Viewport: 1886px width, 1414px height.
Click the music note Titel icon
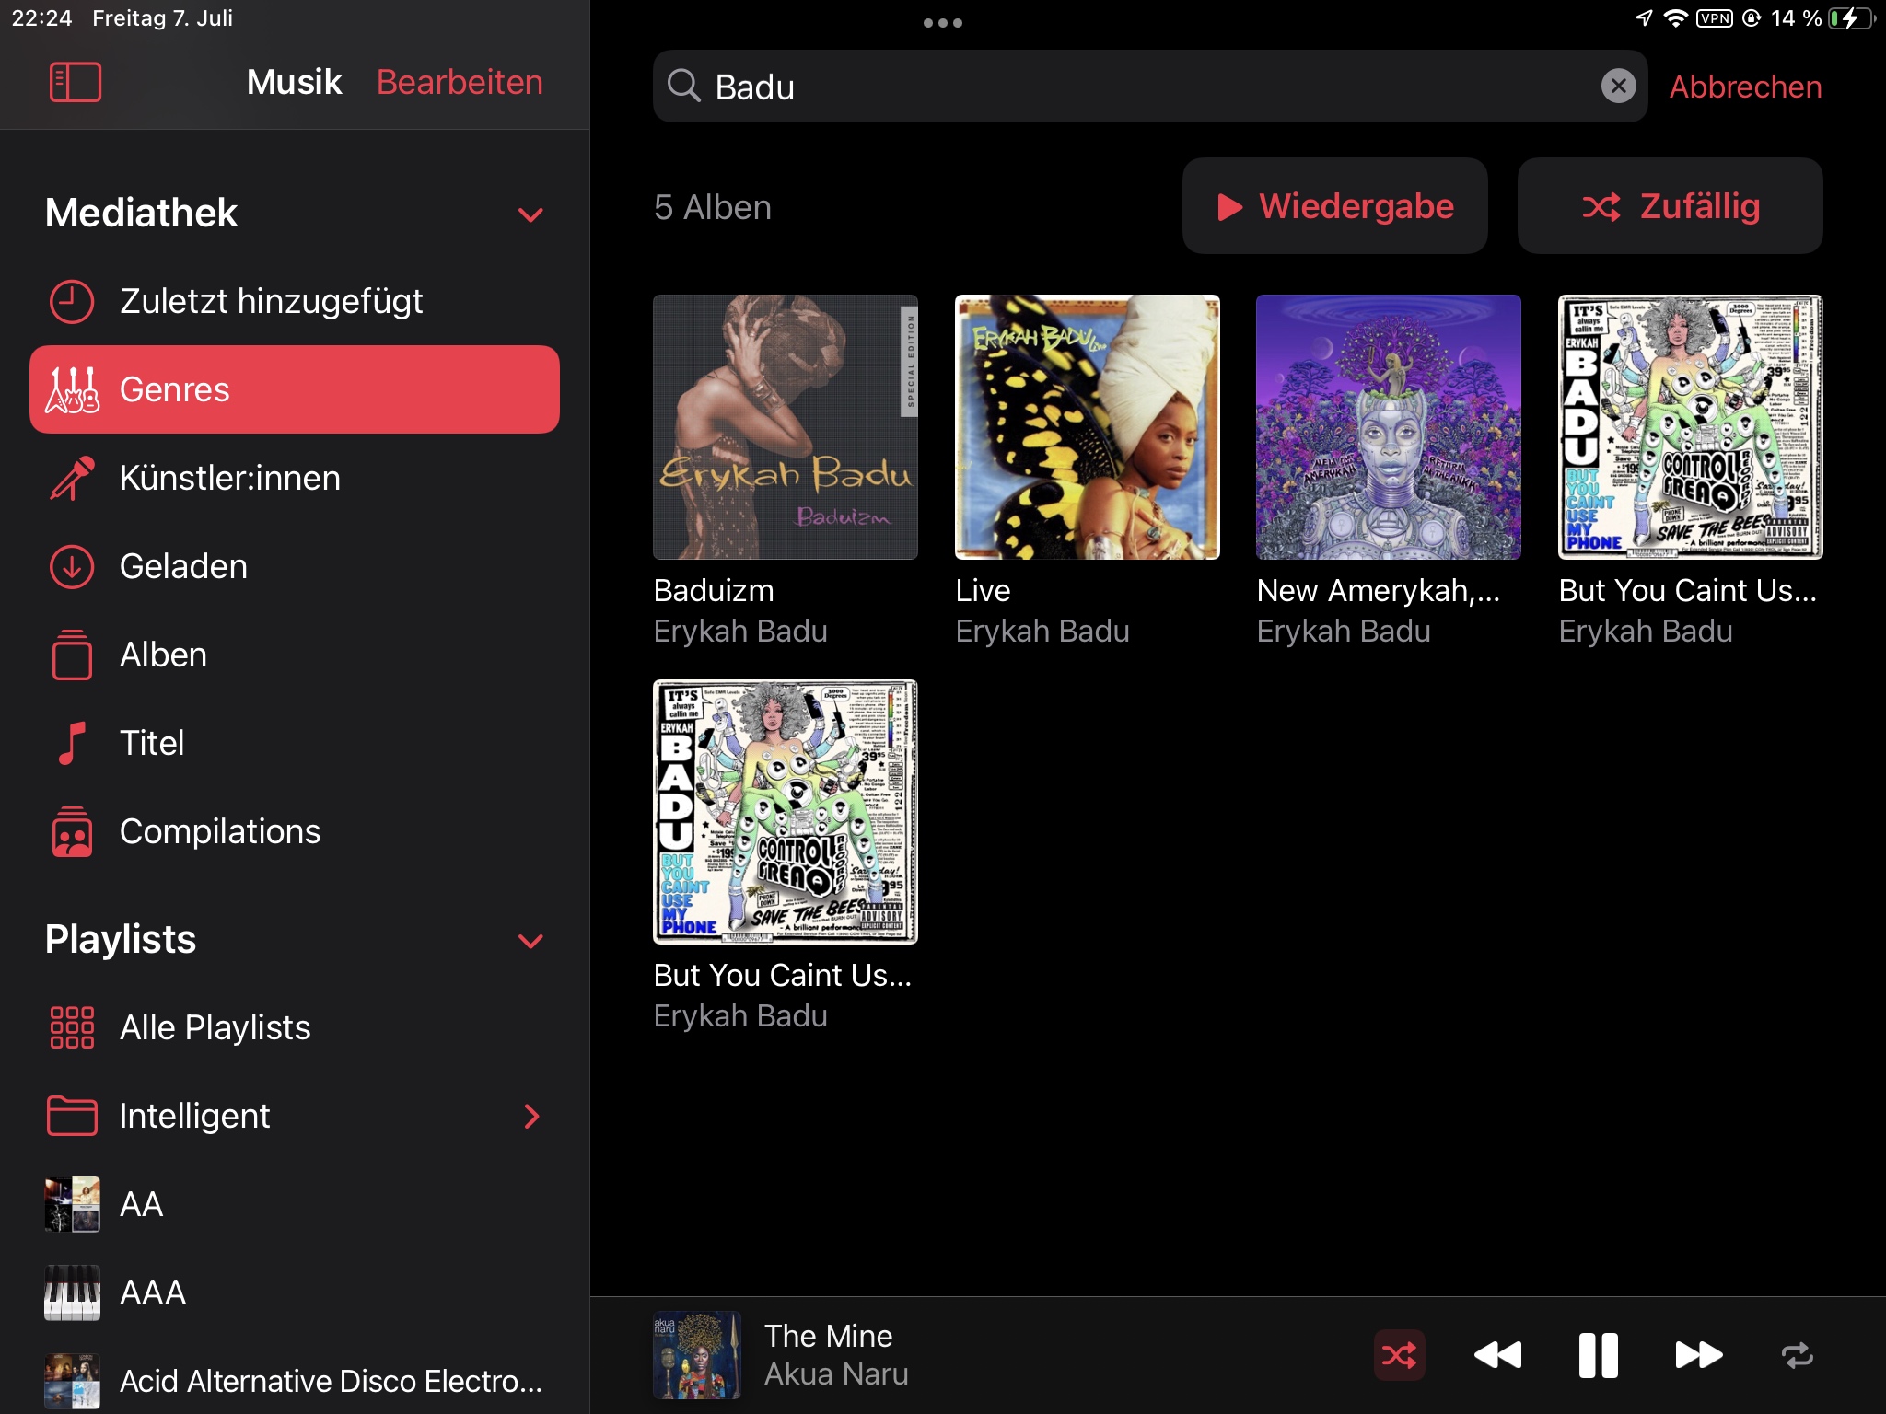click(72, 743)
